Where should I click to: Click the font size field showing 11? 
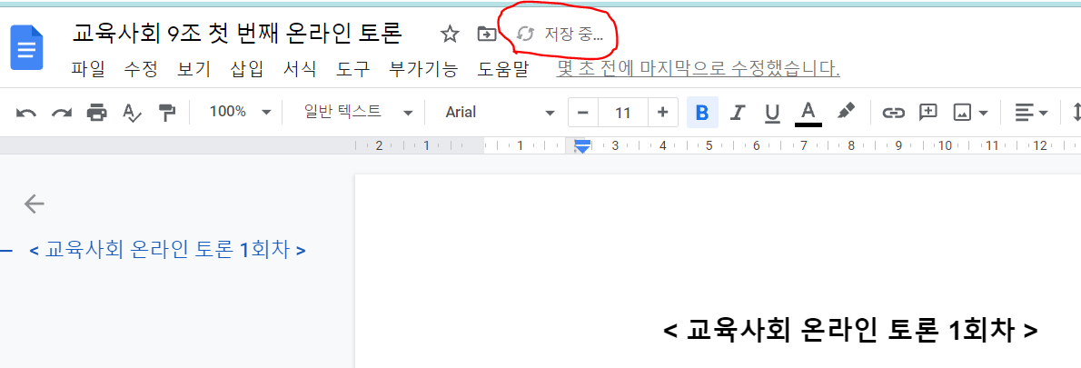(x=623, y=113)
